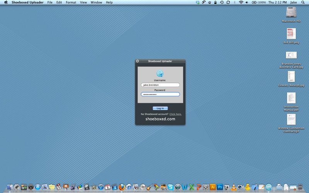The width and height of the screenshot is (309, 193).
Task: Click the padlock menu bar icon
Action: (x=216, y=2)
